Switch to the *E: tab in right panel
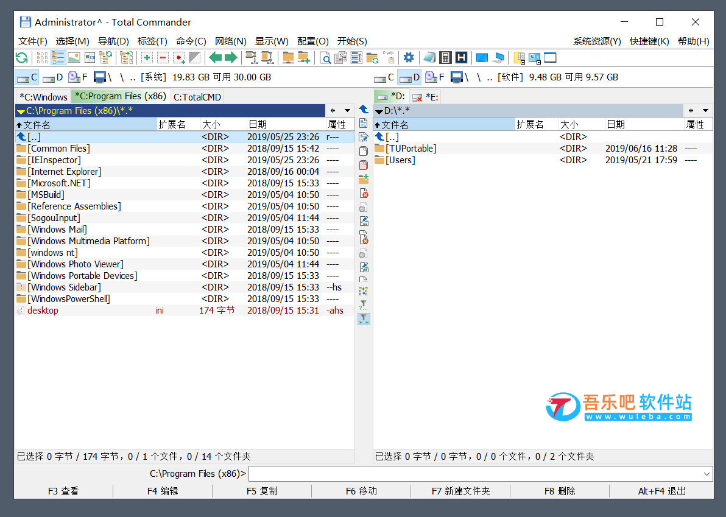The width and height of the screenshot is (726, 517). coord(425,97)
